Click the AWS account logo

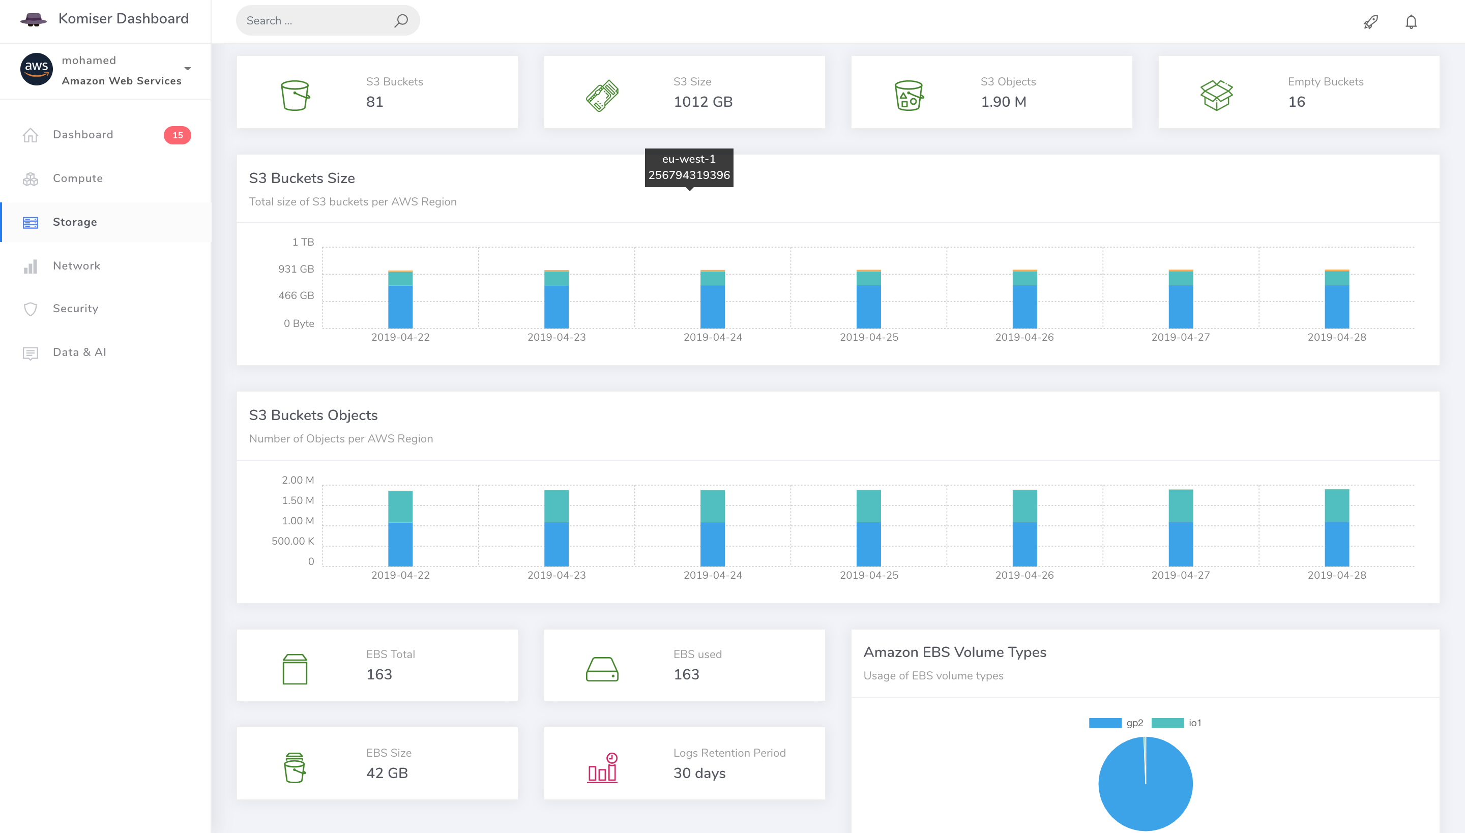click(x=37, y=69)
